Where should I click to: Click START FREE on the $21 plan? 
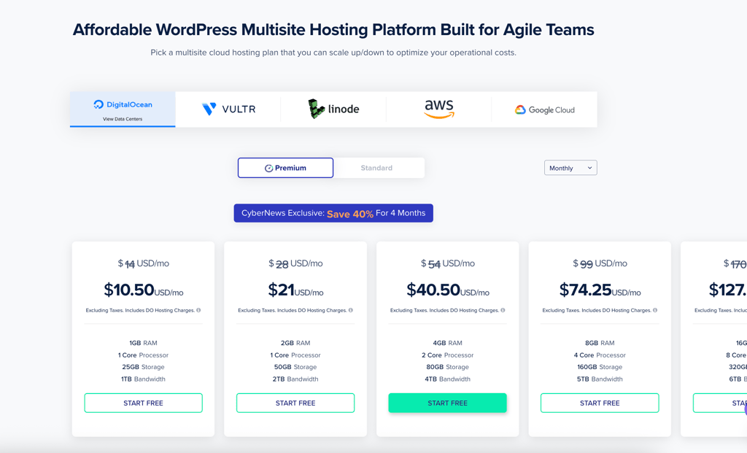click(x=295, y=403)
